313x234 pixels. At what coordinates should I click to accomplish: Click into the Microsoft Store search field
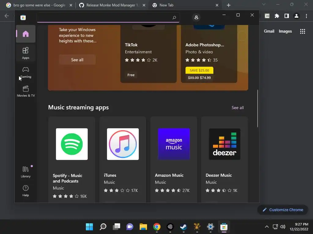click(x=108, y=17)
